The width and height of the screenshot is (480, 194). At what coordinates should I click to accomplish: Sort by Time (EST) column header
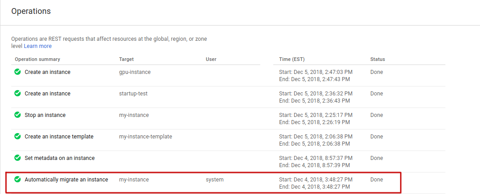(x=292, y=59)
